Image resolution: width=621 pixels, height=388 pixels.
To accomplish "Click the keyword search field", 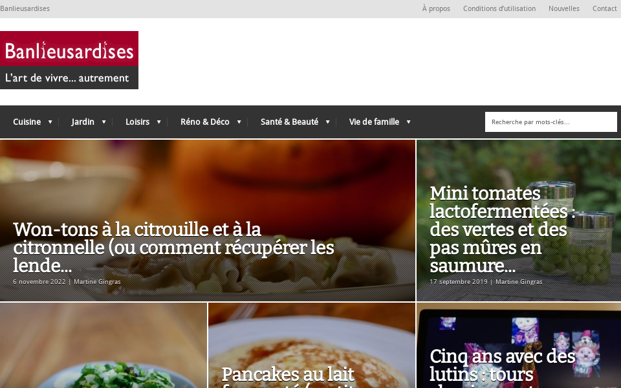I will click(551, 122).
